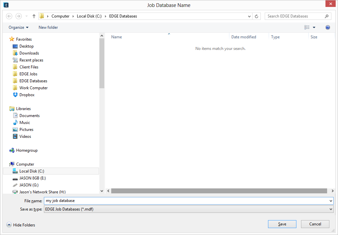Open the Homegroup item in sidebar
Viewport: 338px width, 235px height.
click(27, 150)
